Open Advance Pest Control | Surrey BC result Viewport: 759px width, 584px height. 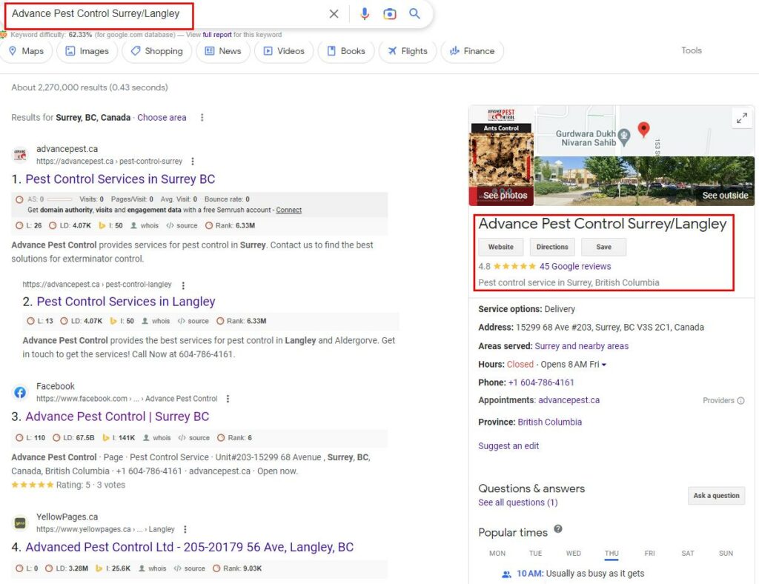tap(117, 417)
